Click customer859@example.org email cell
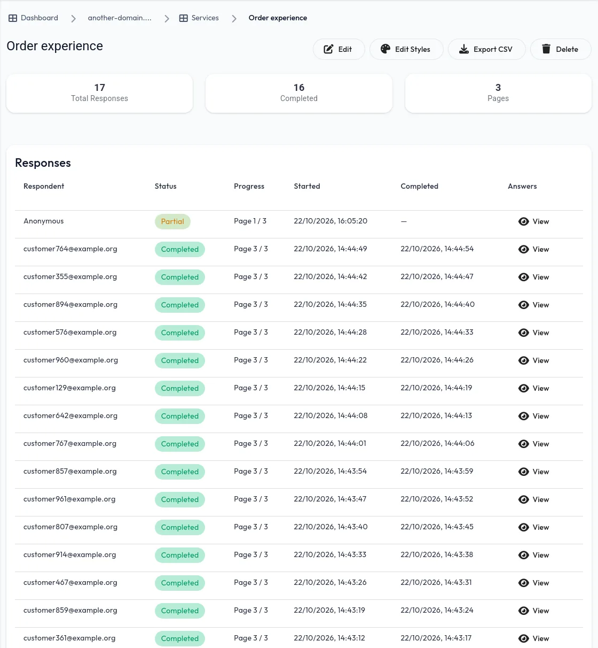 pos(70,610)
